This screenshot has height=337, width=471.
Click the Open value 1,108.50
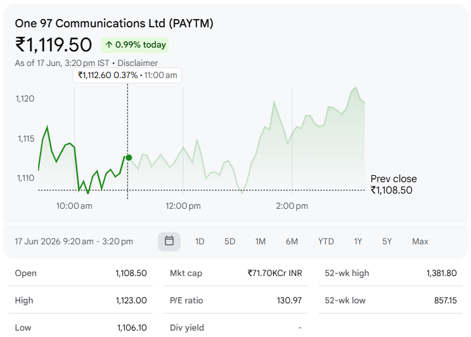[131, 274]
